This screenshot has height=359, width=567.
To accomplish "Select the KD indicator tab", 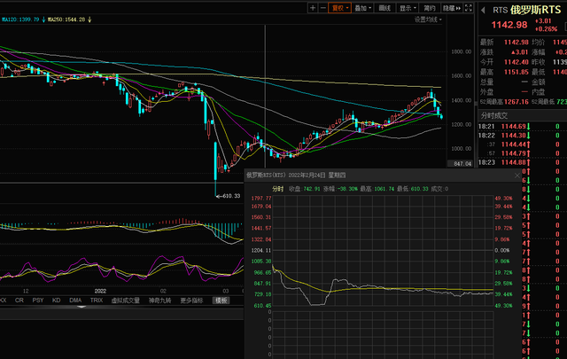I will tap(56, 300).
